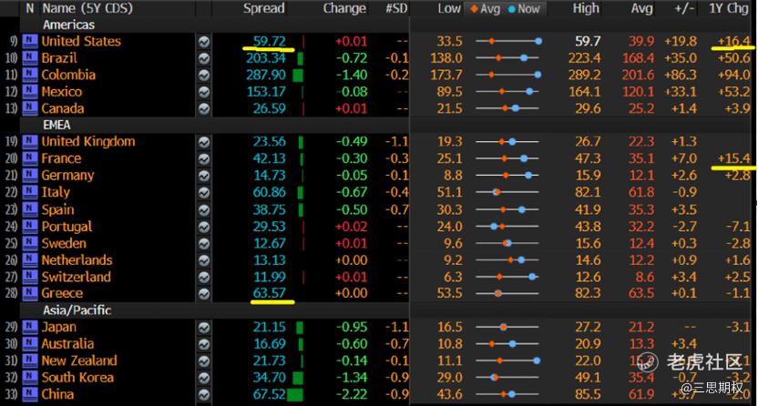Open the chart icon for Canada

(x=204, y=108)
